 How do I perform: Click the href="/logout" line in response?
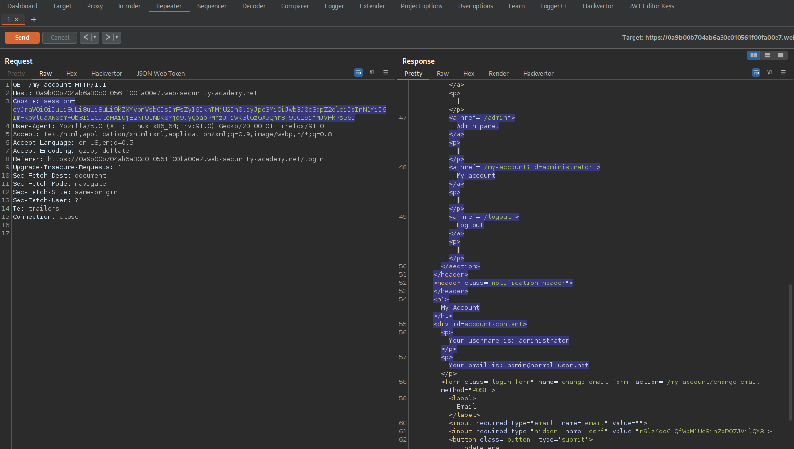pos(484,217)
